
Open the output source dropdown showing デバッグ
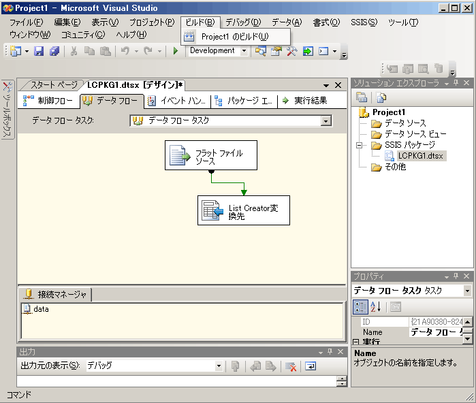click(x=219, y=366)
